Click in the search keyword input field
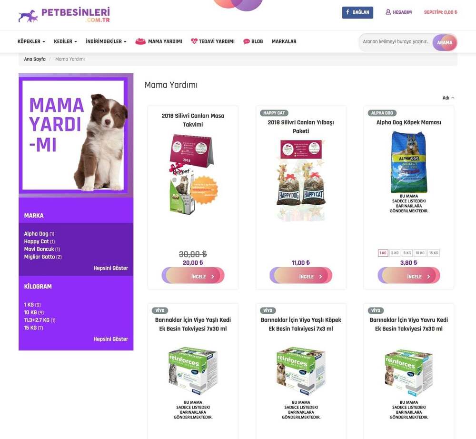 [396, 41]
